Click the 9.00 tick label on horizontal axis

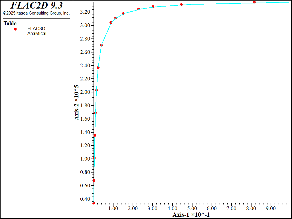coord(271,208)
